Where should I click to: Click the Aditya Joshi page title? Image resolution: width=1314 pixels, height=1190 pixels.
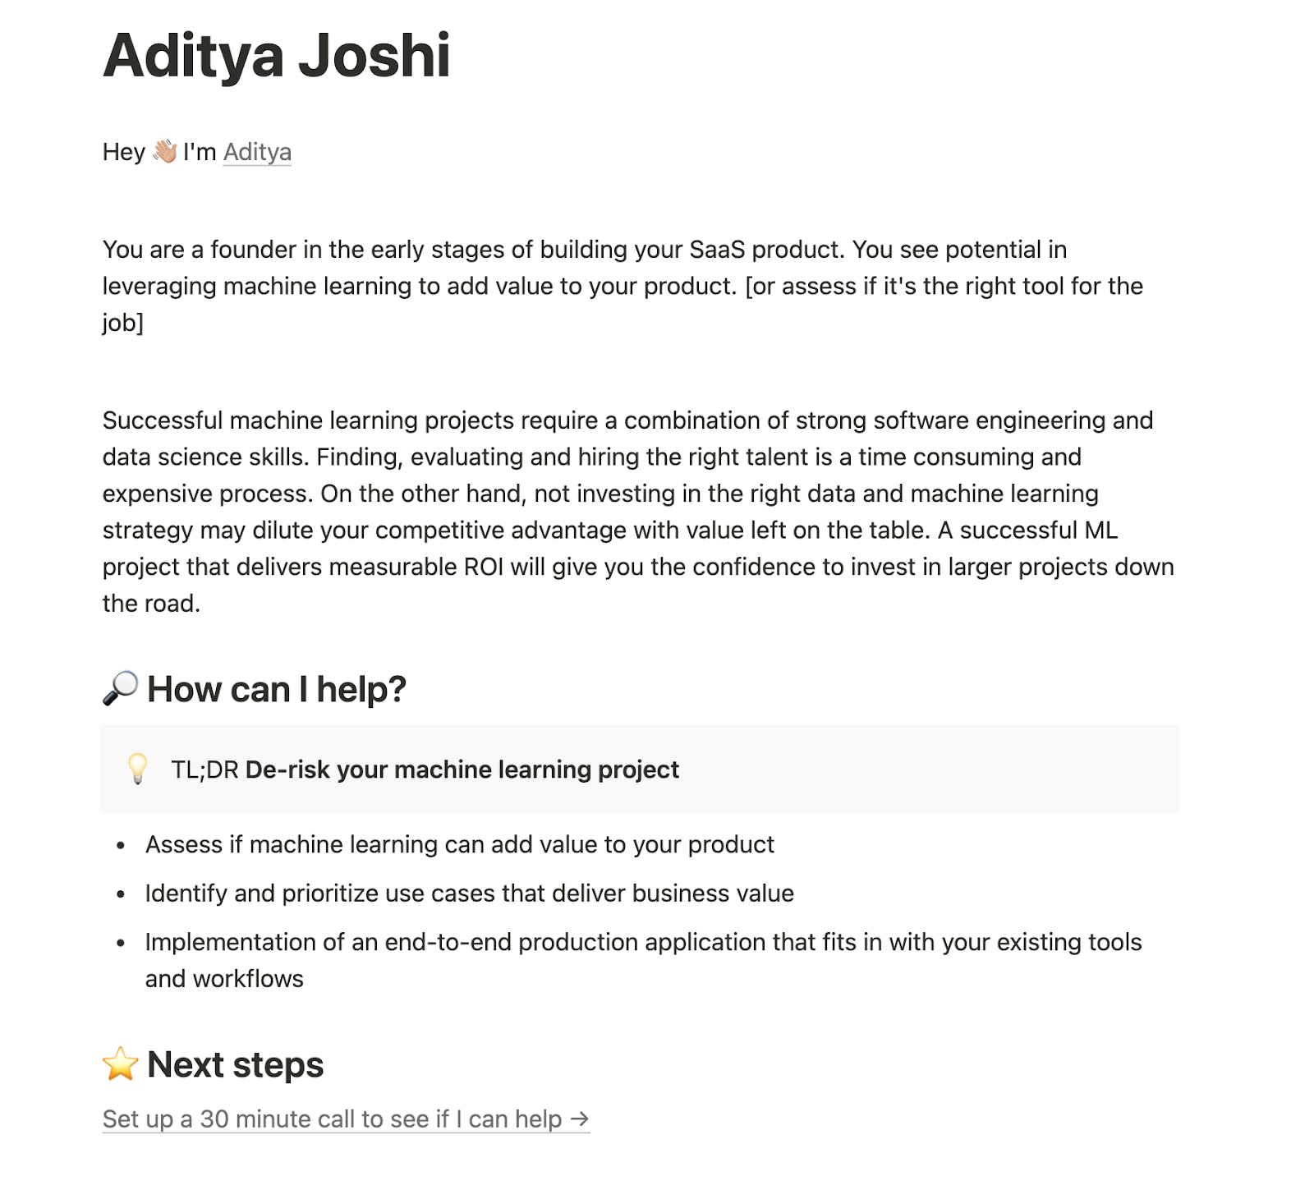coord(277,55)
